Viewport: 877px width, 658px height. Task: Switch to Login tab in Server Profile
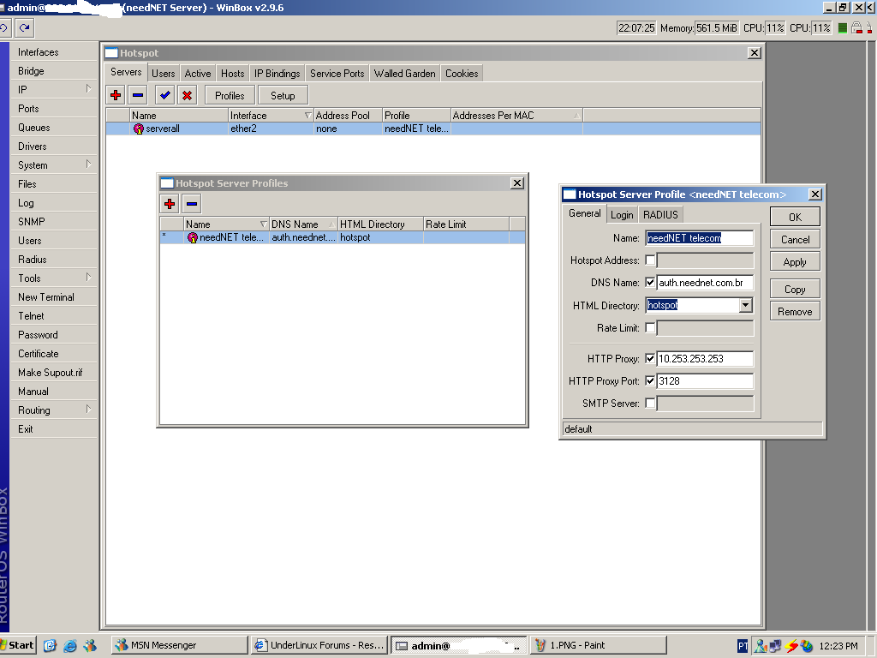(x=622, y=215)
